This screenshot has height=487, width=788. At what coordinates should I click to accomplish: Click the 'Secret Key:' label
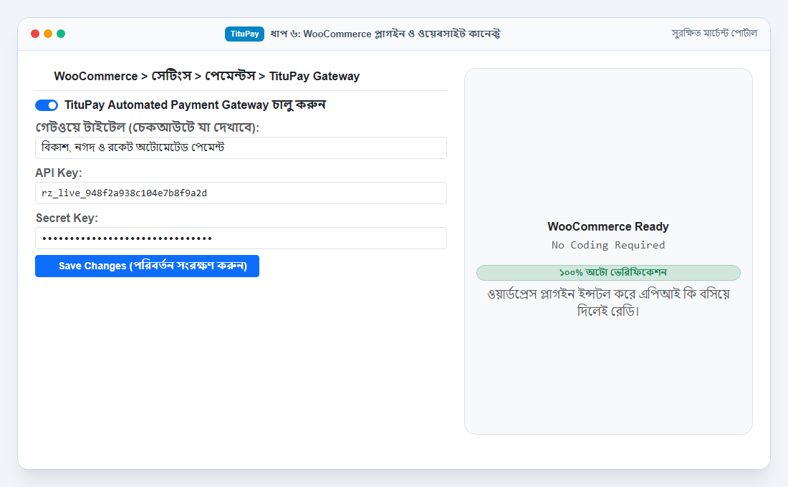coord(67,218)
